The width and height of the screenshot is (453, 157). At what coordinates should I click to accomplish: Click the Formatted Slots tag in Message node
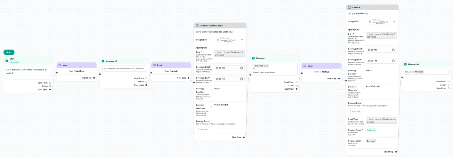[x=261, y=66]
